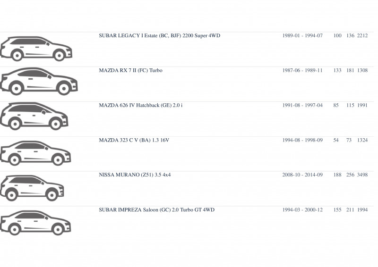Click the Nissan Murano car icon
Screen dimensions: 378x267
click(32, 188)
